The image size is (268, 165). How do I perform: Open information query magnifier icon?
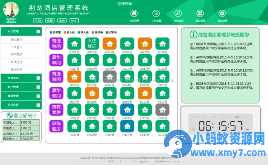[x=178, y=13]
